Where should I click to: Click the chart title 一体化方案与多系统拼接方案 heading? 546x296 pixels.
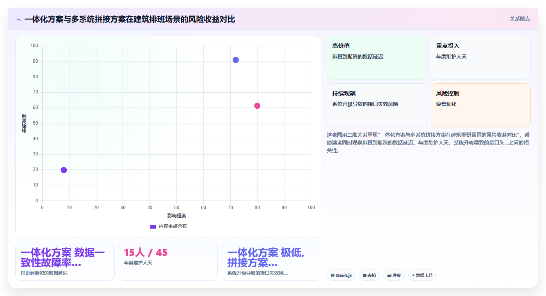(130, 19)
